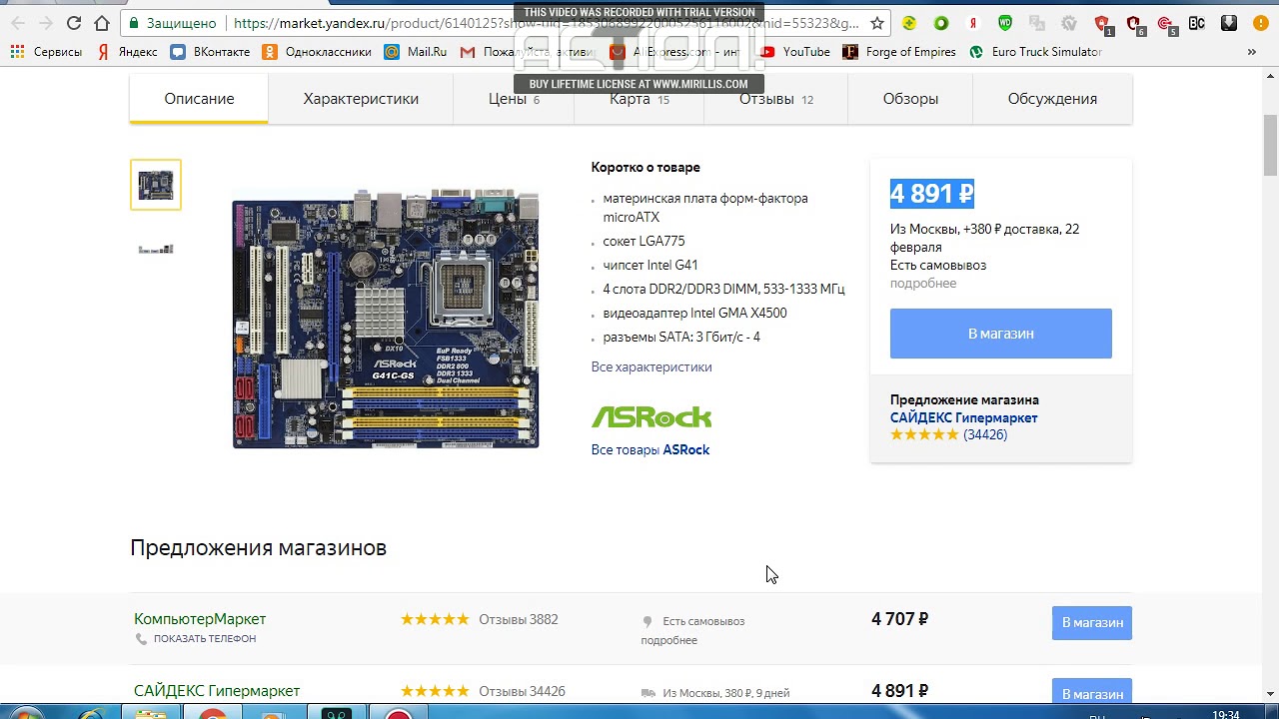The width and height of the screenshot is (1279, 719).
Task: Reload the page with the refresh icon
Action: (x=74, y=23)
